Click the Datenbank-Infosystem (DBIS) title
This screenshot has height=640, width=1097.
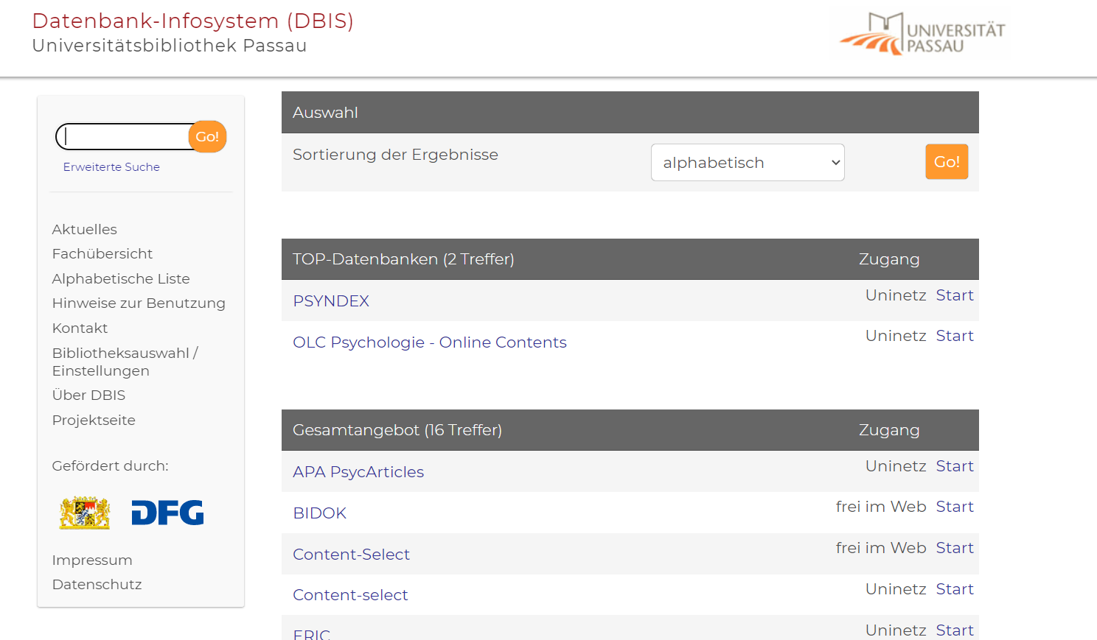click(193, 21)
